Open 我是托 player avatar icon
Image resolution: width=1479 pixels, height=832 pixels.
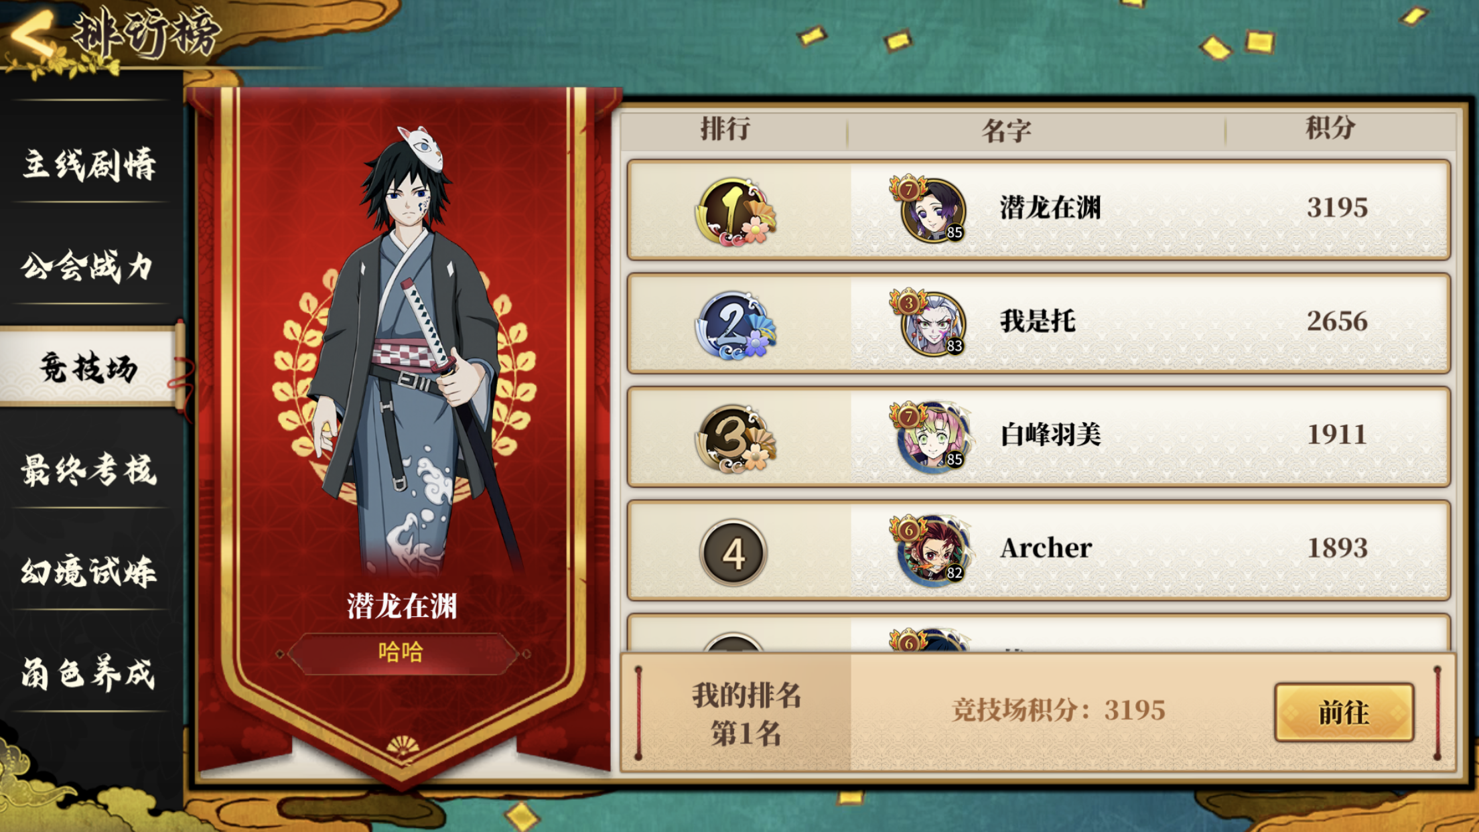click(930, 323)
